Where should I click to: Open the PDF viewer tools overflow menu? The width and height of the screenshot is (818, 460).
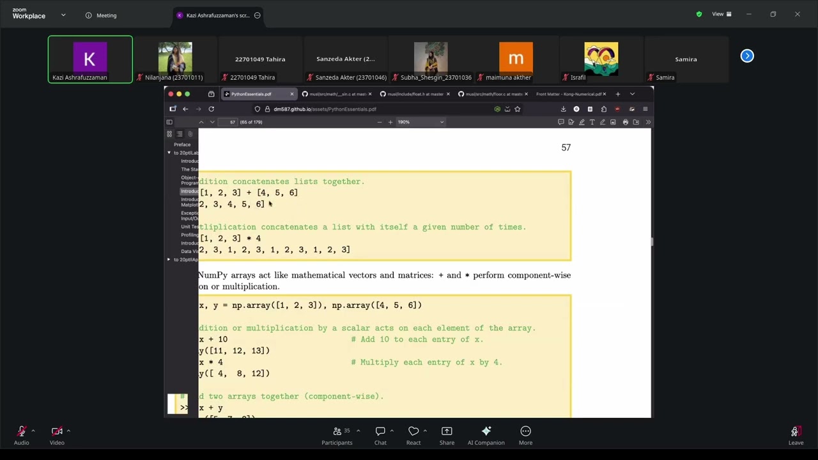click(647, 122)
